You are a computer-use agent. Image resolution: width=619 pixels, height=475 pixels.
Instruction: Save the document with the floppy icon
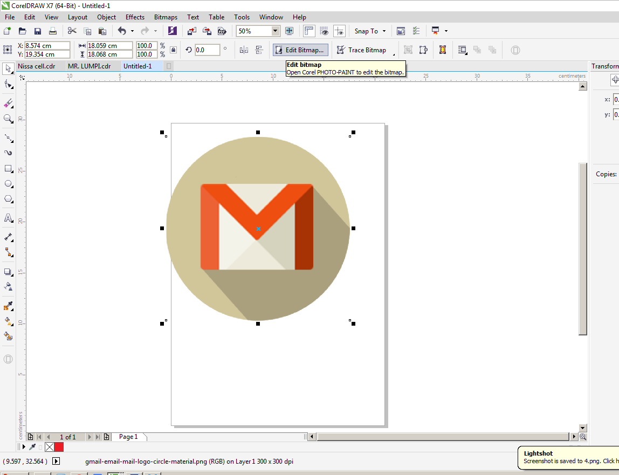pos(38,31)
